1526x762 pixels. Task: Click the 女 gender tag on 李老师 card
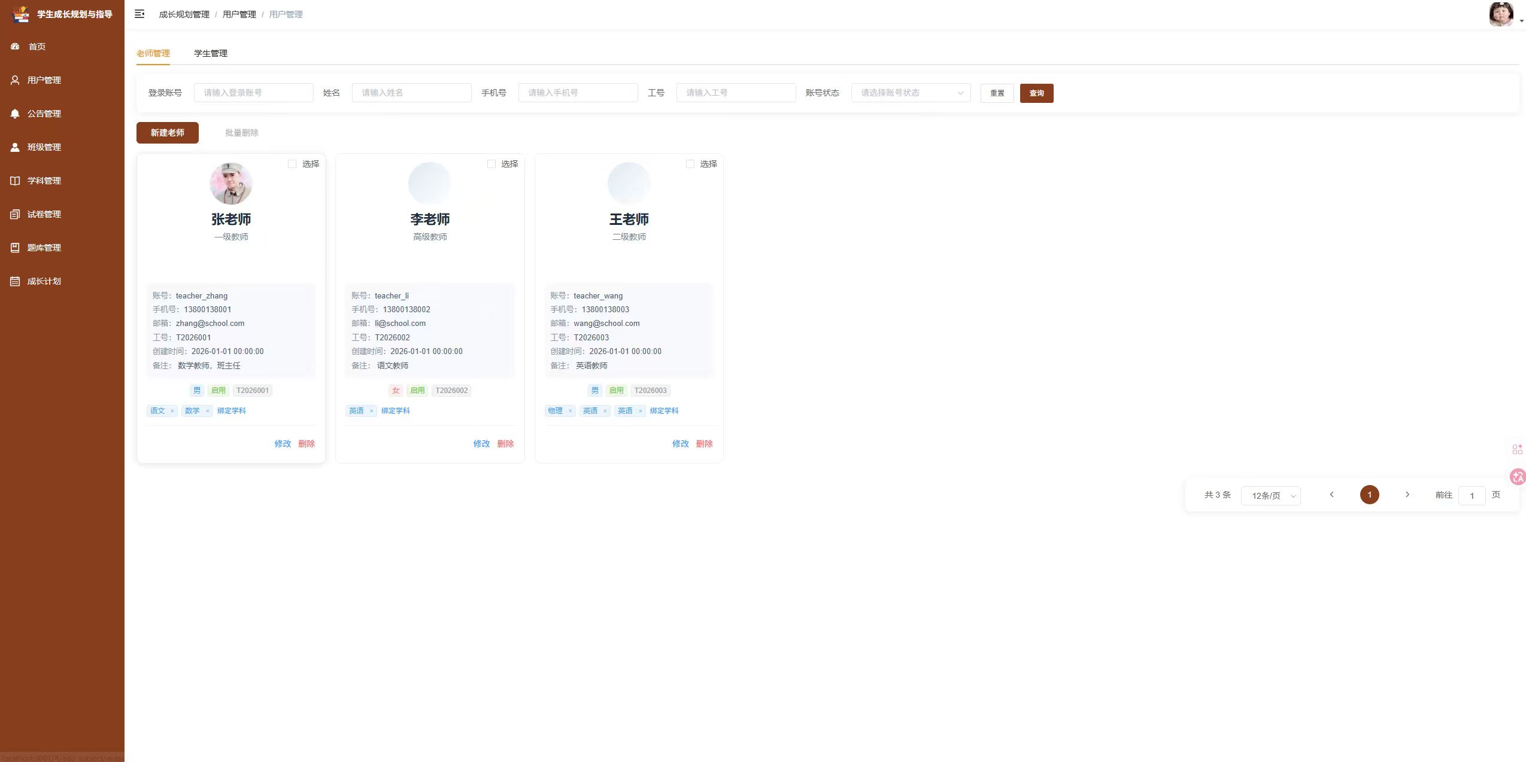coord(396,391)
